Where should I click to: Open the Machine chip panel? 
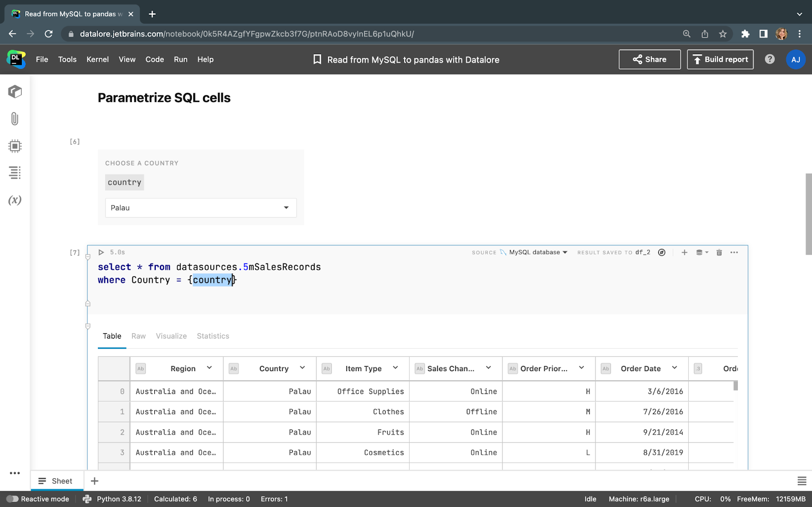point(15,146)
